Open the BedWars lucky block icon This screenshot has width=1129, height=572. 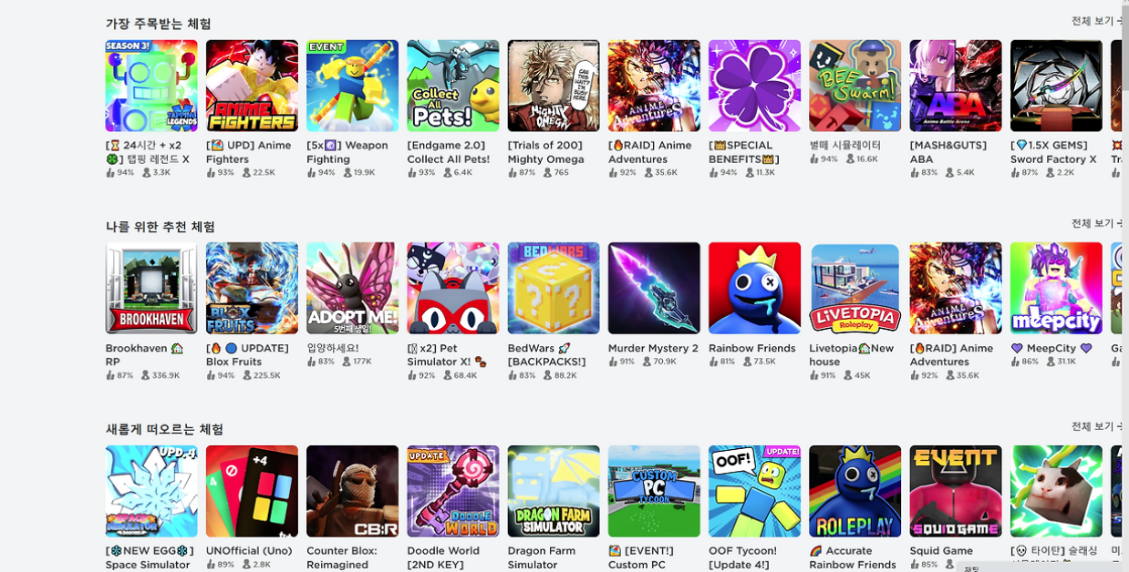click(554, 288)
